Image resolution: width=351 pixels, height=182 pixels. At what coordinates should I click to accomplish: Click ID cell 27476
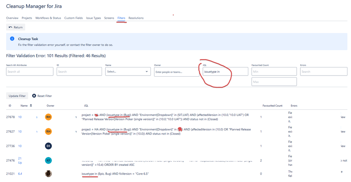pos(10,160)
